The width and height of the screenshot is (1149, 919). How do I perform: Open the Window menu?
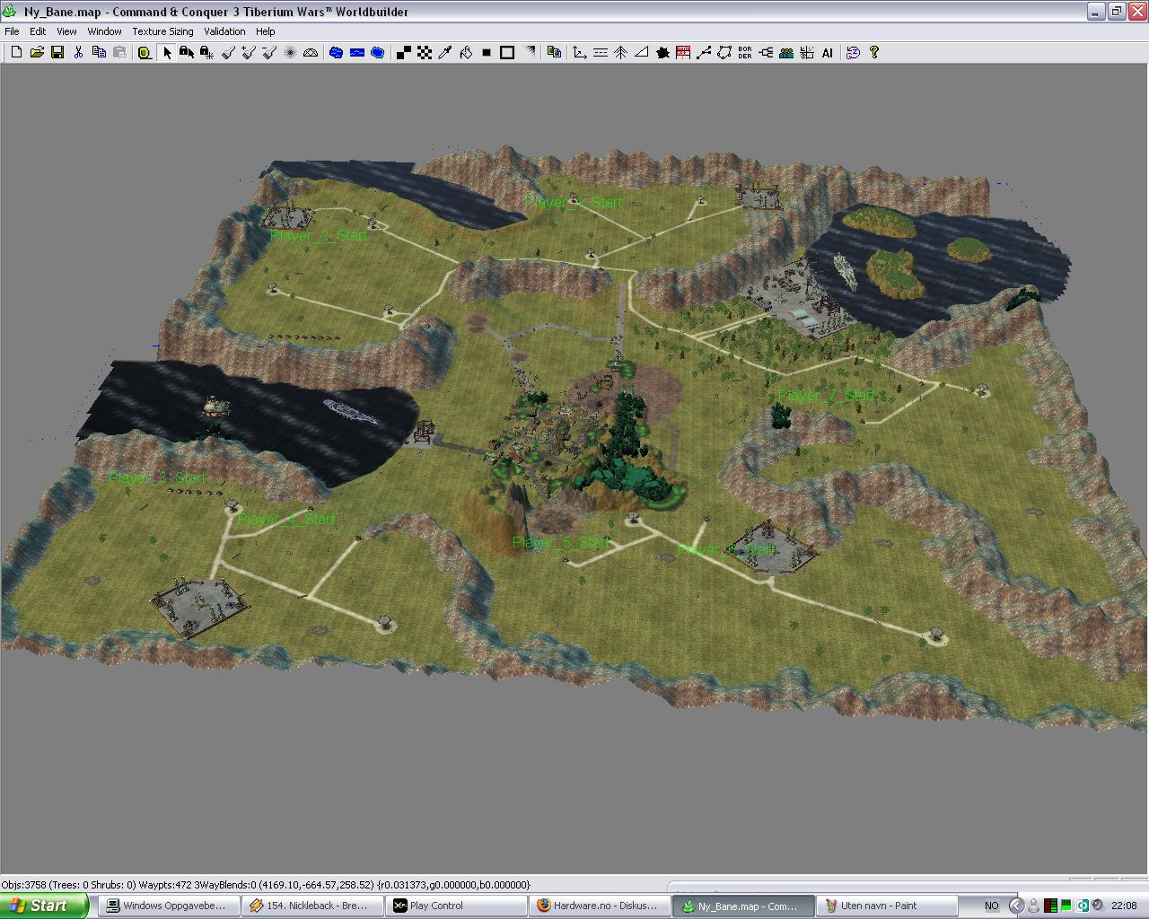[x=104, y=31]
